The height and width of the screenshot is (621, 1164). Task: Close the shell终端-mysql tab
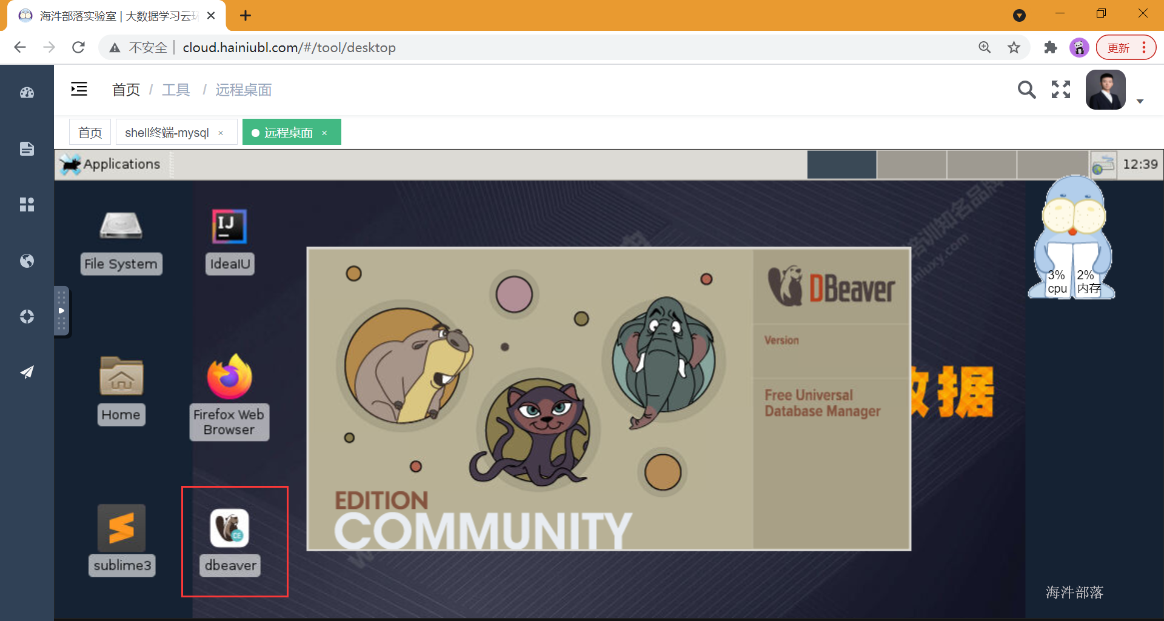tap(221, 133)
